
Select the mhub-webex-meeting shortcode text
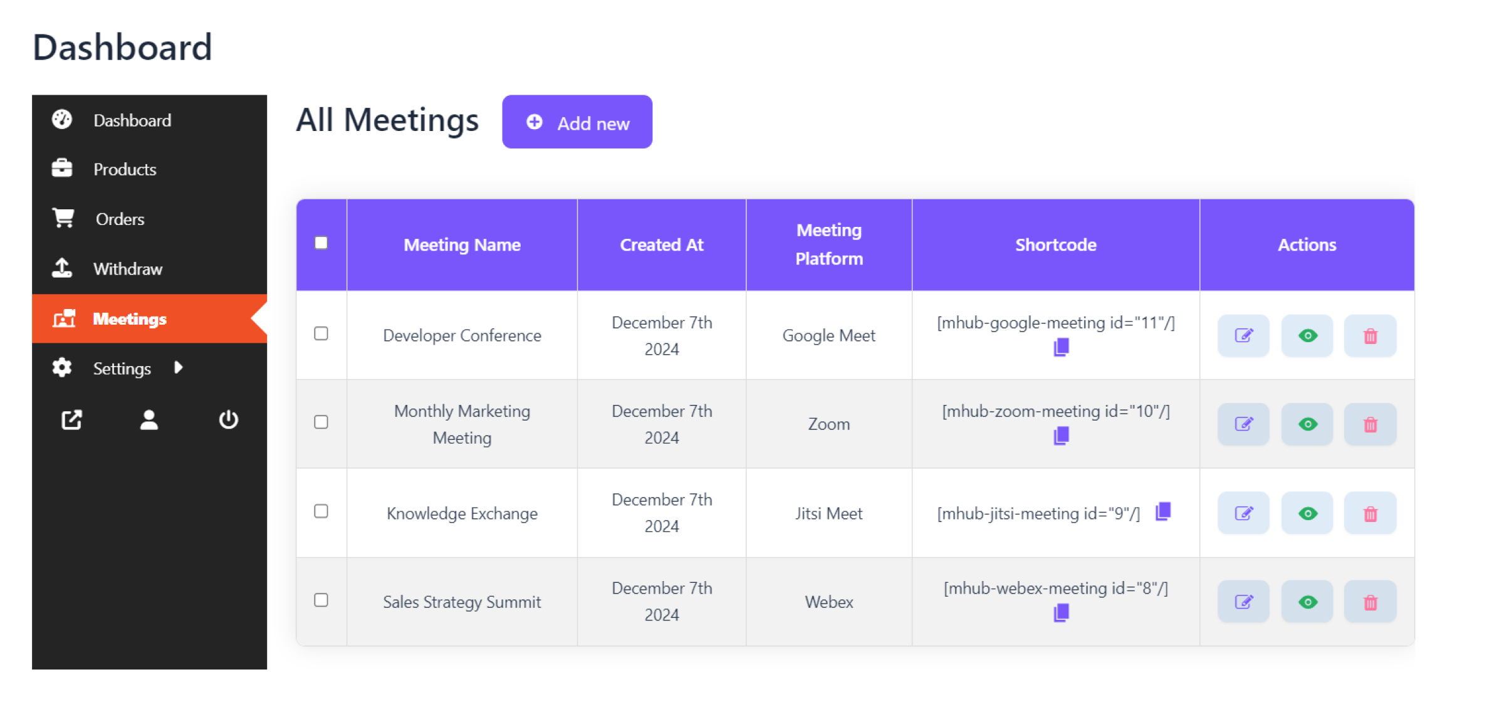click(x=1056, y=589)
